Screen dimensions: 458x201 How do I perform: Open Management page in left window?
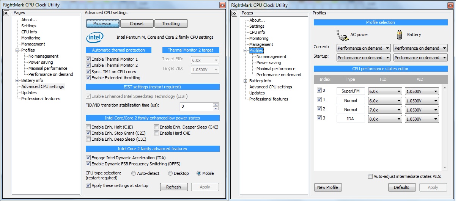point(33,44)
